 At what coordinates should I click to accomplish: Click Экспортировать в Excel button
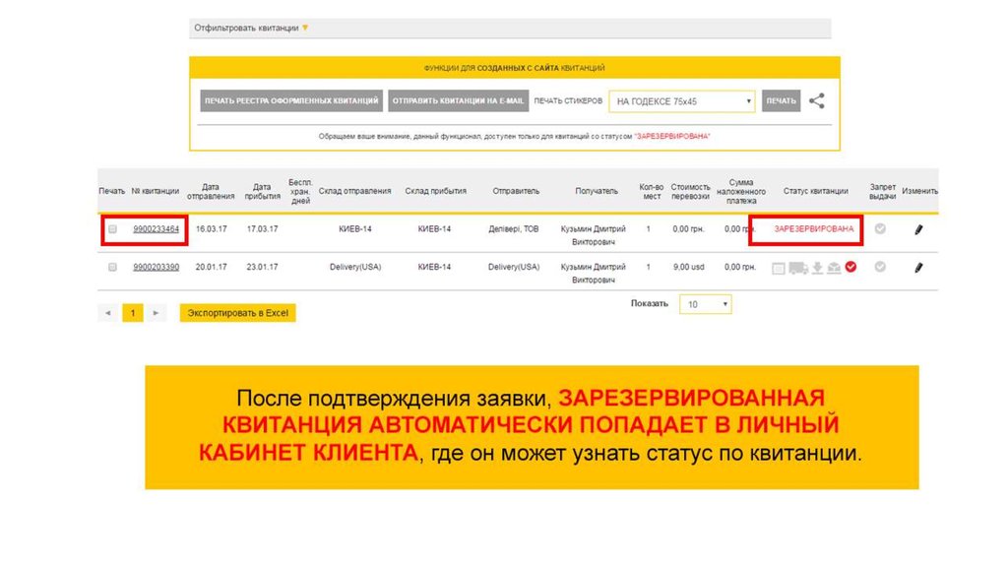tap(237, 313)
